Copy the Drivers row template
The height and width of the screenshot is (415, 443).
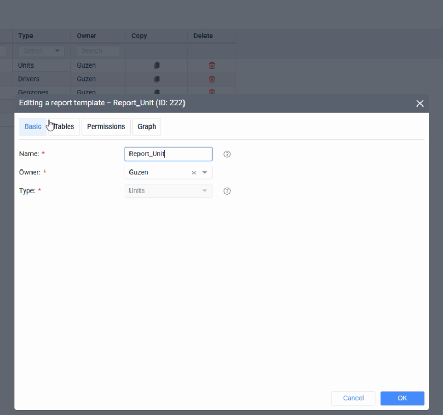point(157,79)
